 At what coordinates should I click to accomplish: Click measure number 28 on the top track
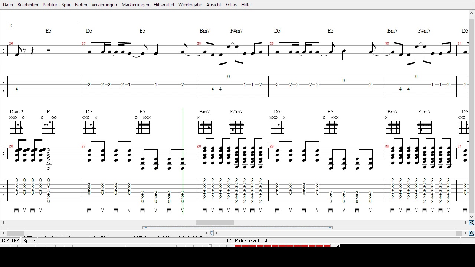(x=199, y=44)
